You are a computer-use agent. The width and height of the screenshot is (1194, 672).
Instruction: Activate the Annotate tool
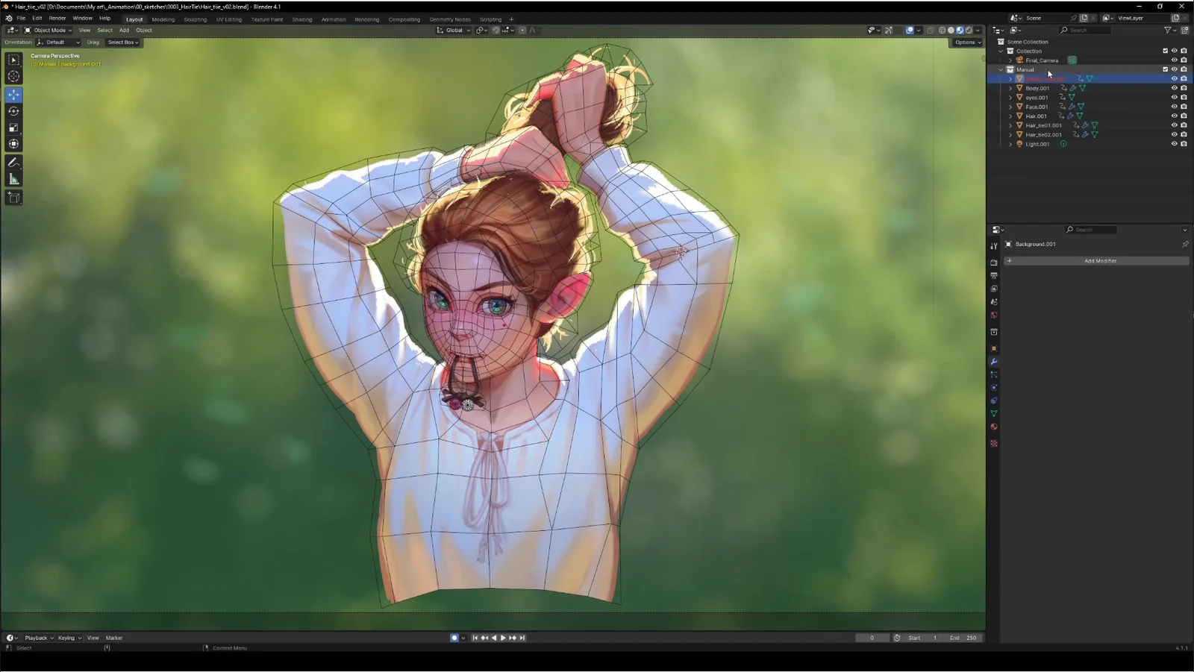(x=13, y=162)
